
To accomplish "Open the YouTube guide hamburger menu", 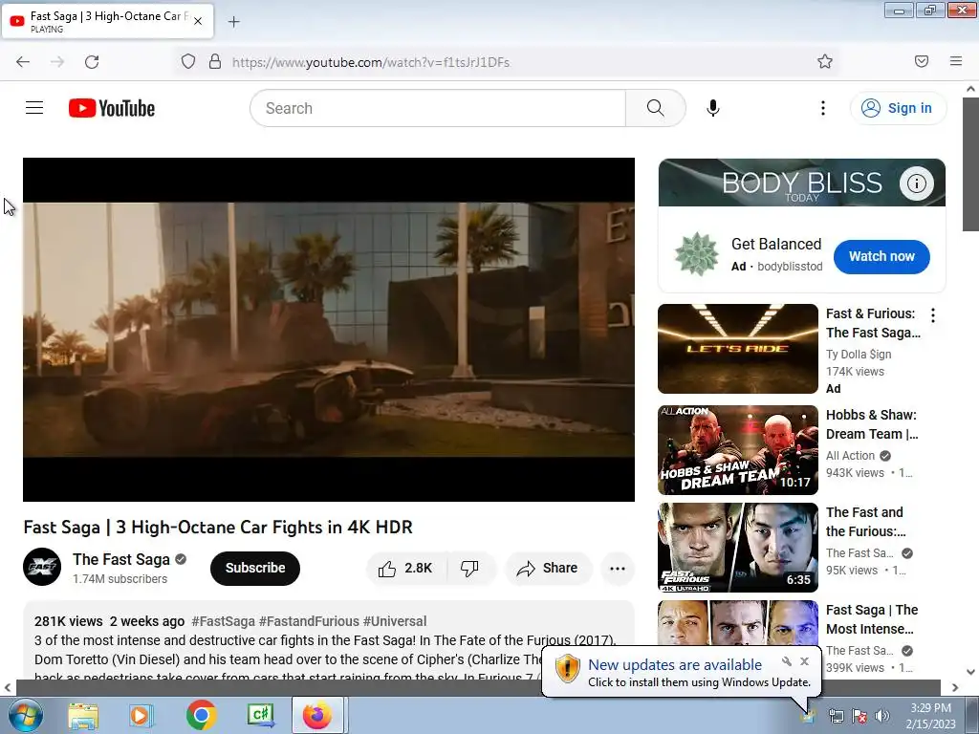I will coord(34,108).
